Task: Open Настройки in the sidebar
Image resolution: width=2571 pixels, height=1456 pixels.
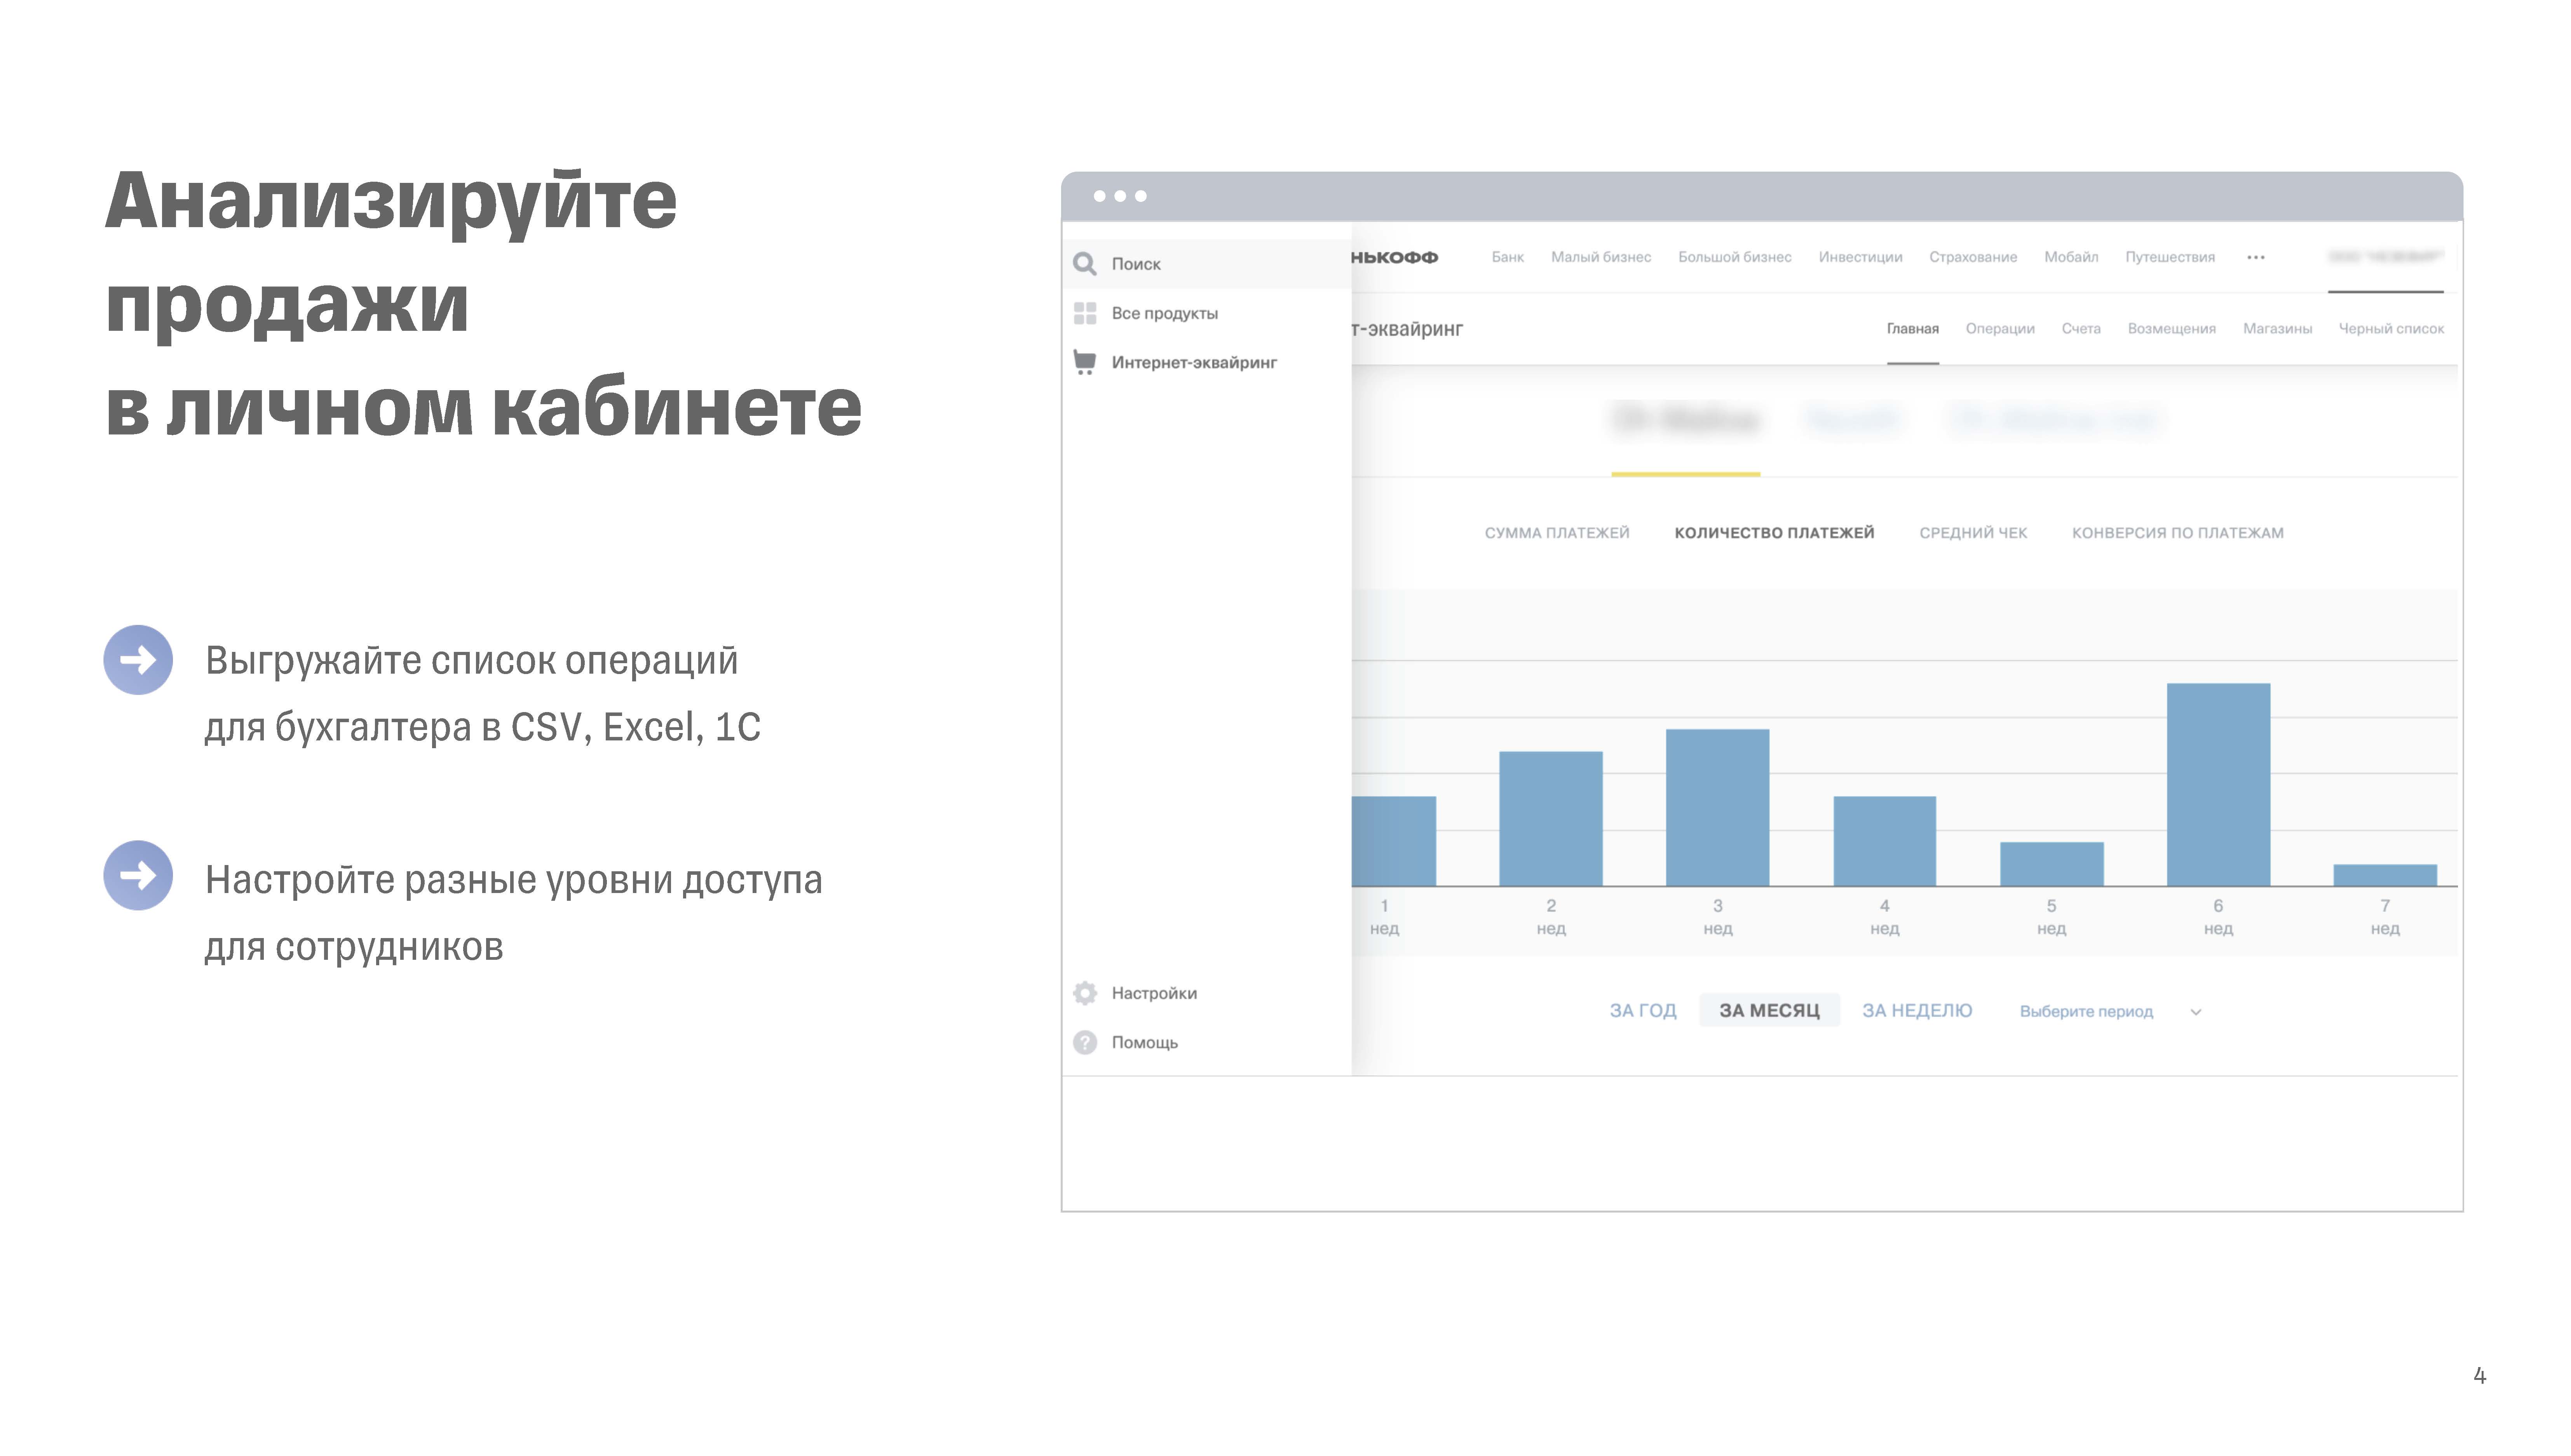Action: point(1154,993)
